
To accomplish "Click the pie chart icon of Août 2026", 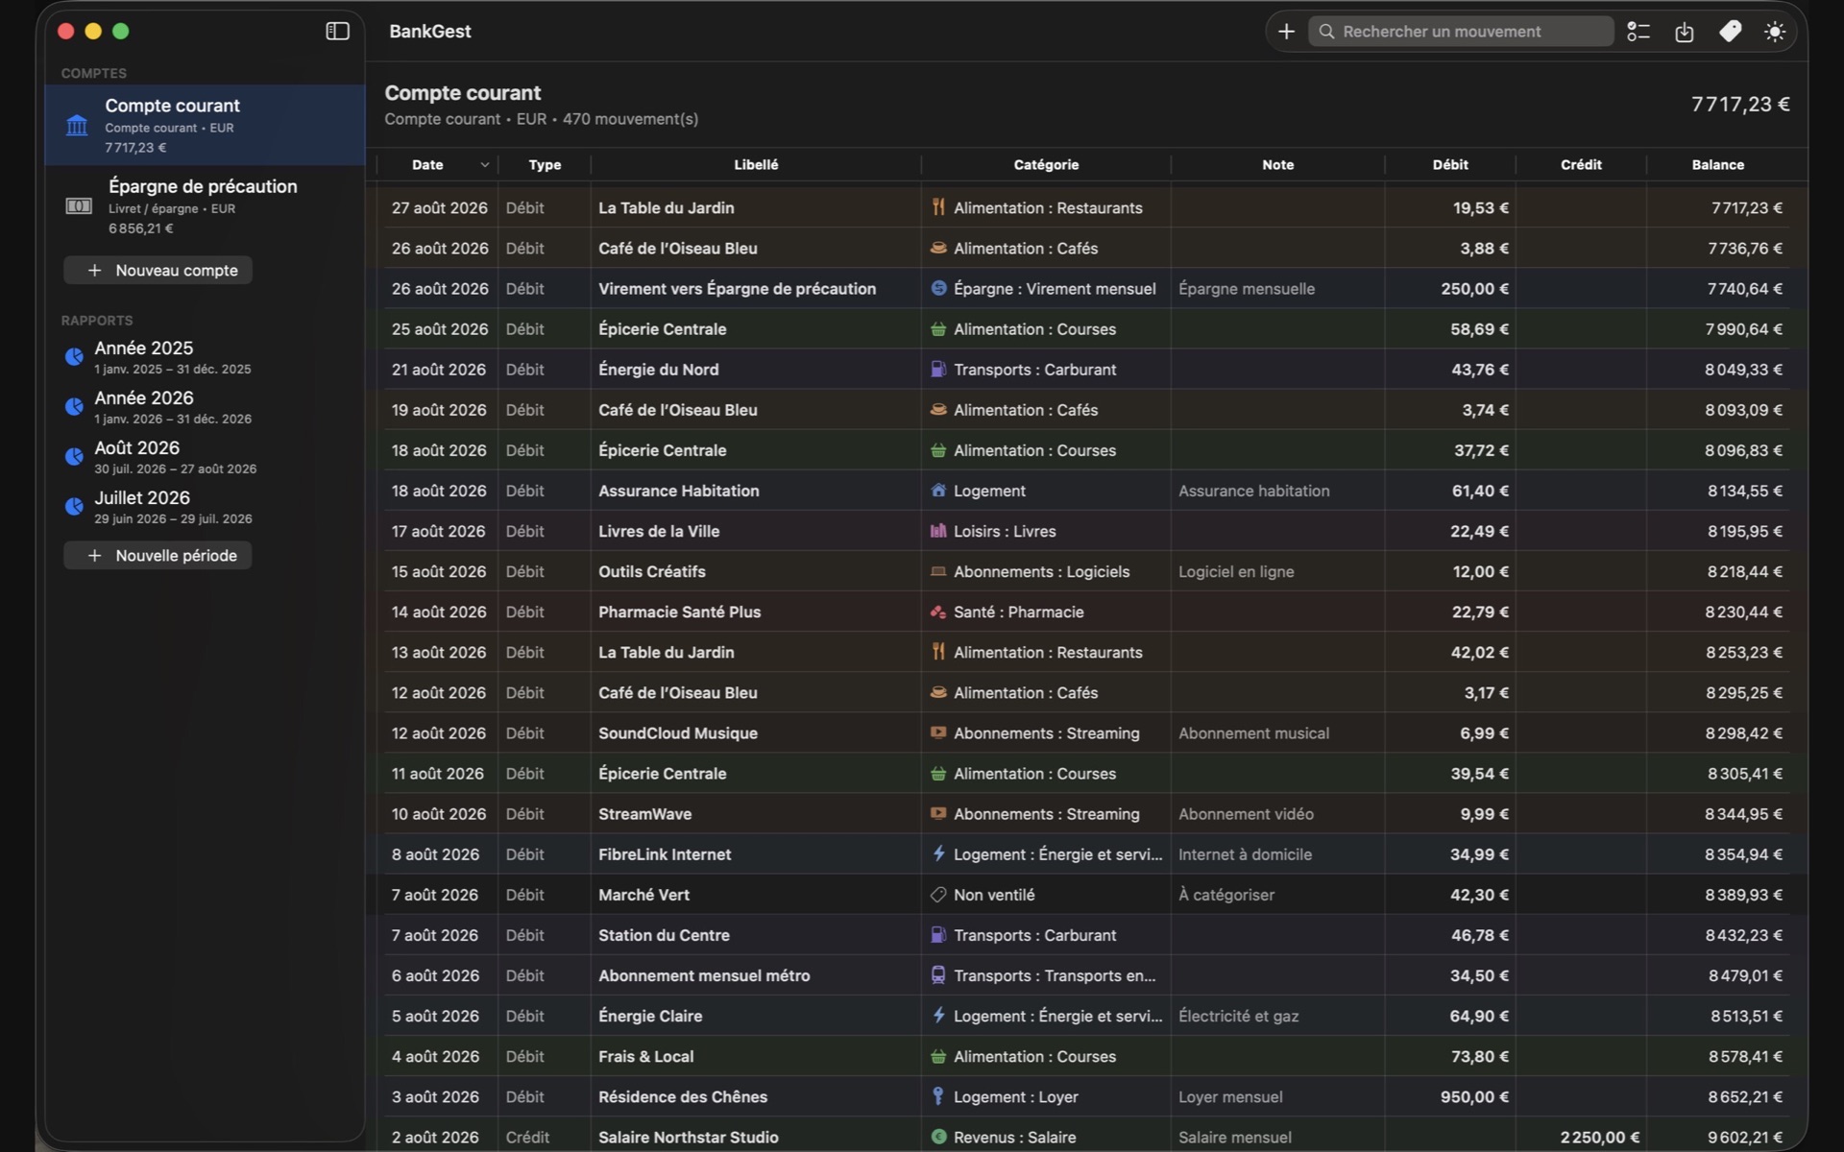I will (x=74, y=457).
